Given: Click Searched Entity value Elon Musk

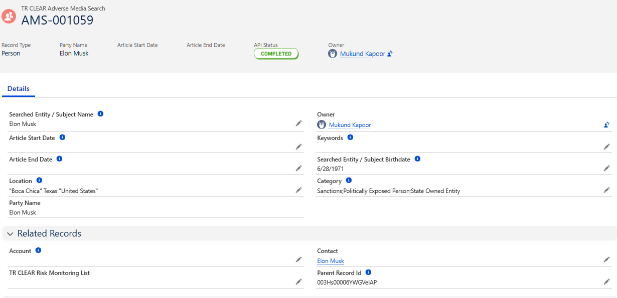Looking at the screenshot, I should [x=23, y=124].
